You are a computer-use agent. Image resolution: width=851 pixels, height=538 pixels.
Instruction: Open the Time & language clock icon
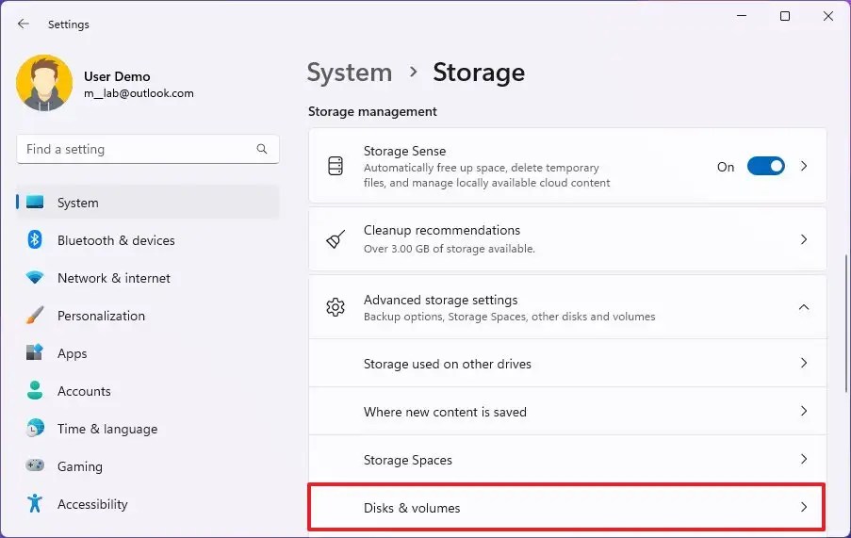(x=35, y=429)
